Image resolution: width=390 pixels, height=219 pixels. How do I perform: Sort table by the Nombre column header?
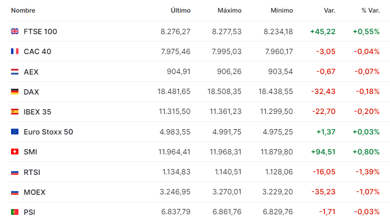[23, 11]
